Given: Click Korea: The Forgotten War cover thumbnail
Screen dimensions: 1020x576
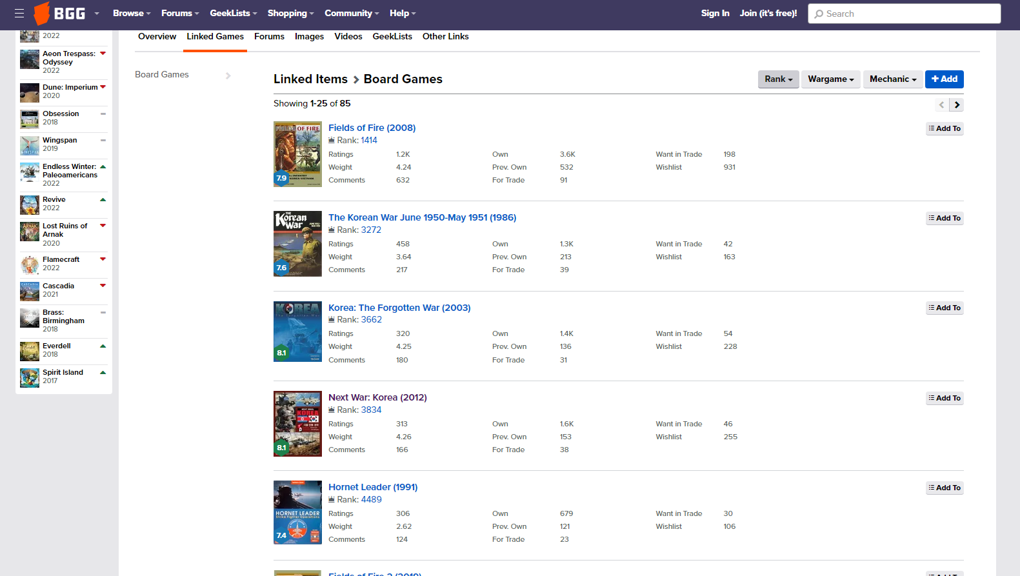Looking at the screenshot, I should (x=297, y=332).
